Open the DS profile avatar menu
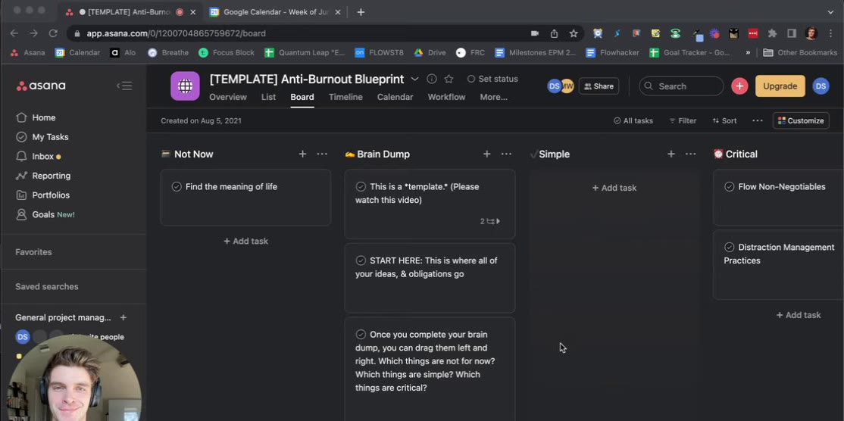 (821, 86)
